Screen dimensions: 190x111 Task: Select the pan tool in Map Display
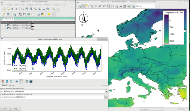pyautogui.click(x=96, y=6)
